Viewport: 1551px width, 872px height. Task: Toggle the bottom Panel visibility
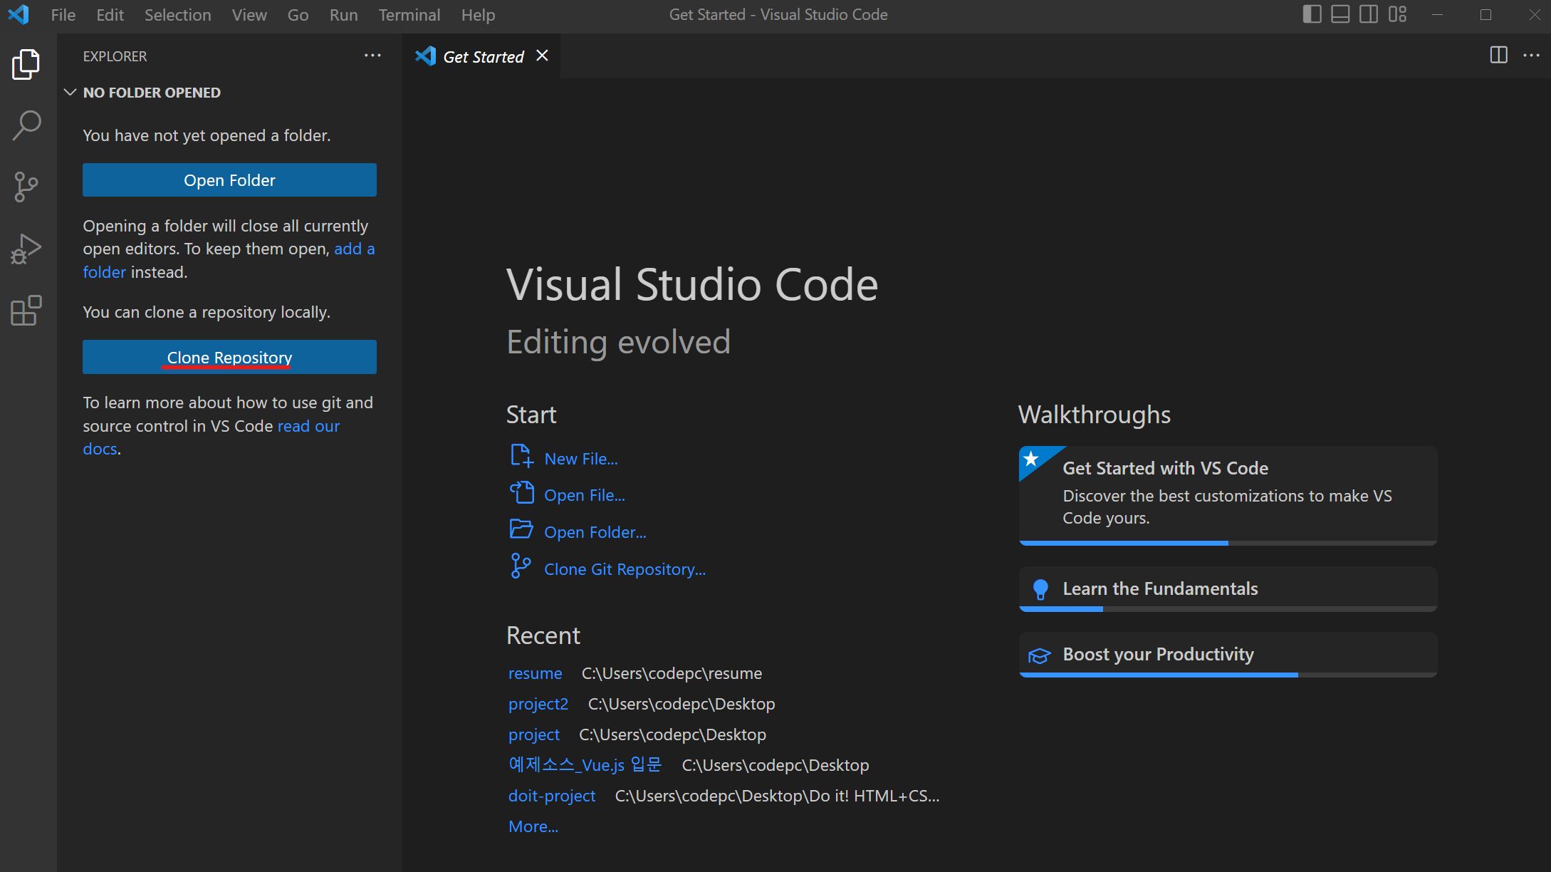1340,14
